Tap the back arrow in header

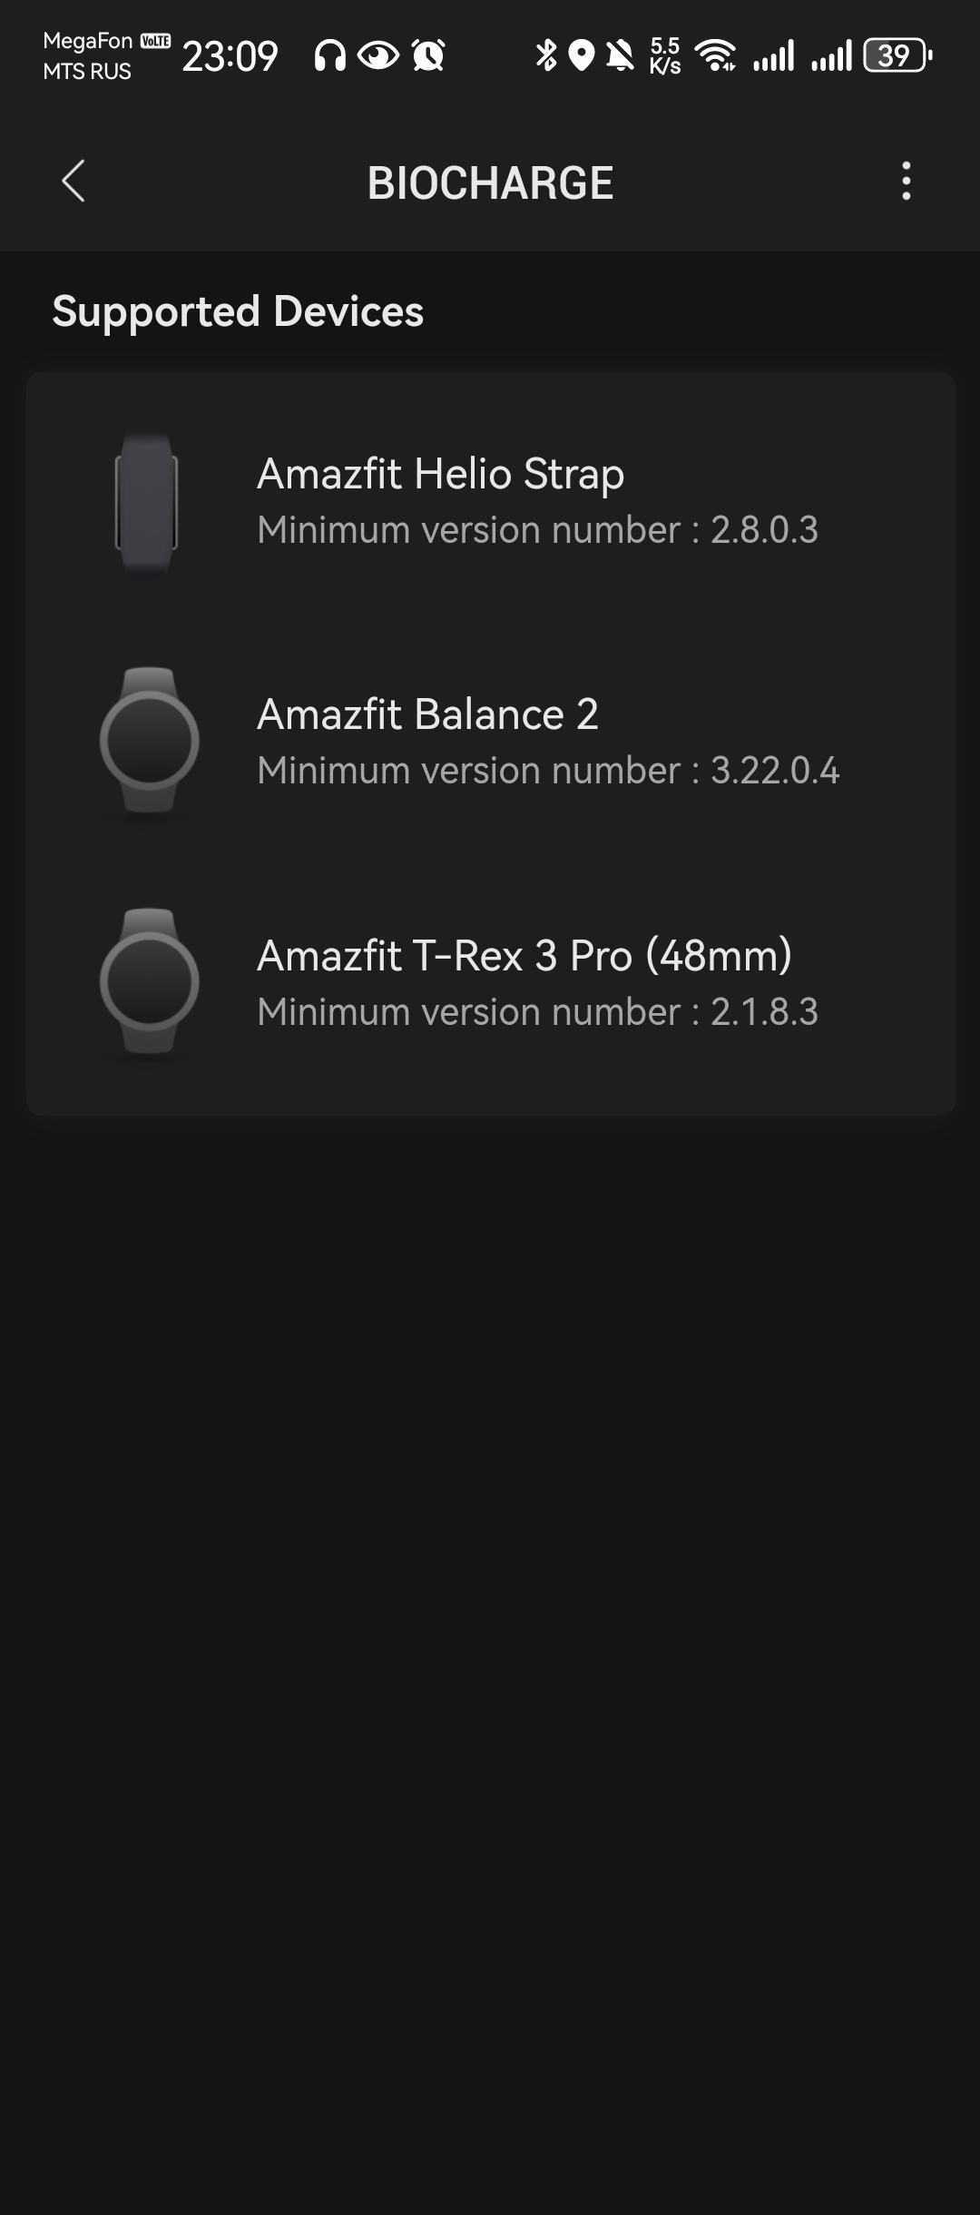click(x=73, y=182)
